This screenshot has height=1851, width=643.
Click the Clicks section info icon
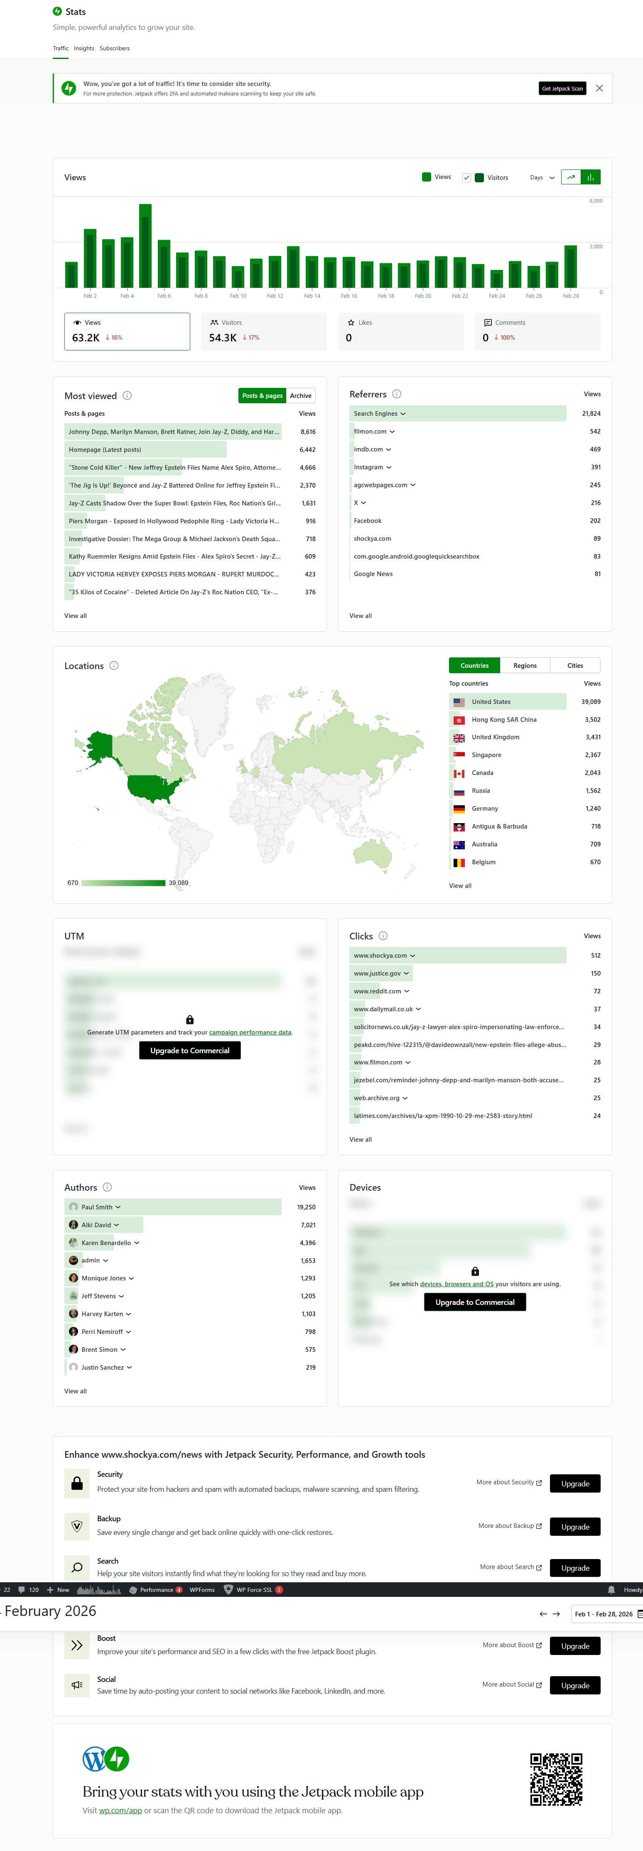(383, 936)
